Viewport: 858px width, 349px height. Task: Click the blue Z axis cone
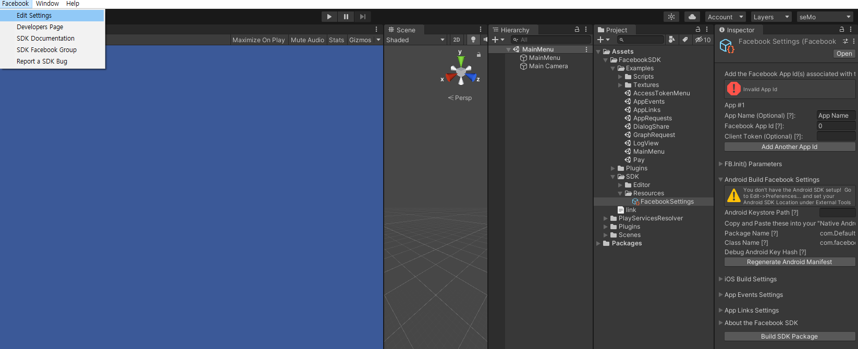point(471,78)
